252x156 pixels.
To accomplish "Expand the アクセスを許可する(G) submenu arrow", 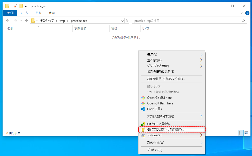I will [x=201, y=116].
